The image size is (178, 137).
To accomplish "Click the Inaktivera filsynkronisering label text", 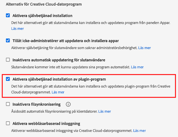I will (x=36, y=104).
